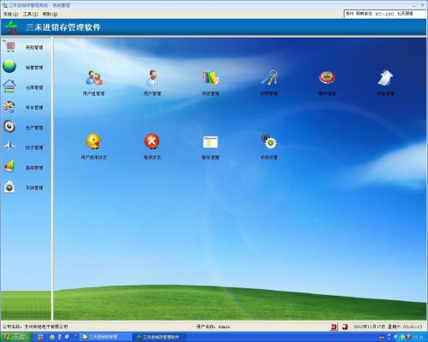Open the colorful books icon
This screenshot has width=428, height=342.
click(211, 78)
